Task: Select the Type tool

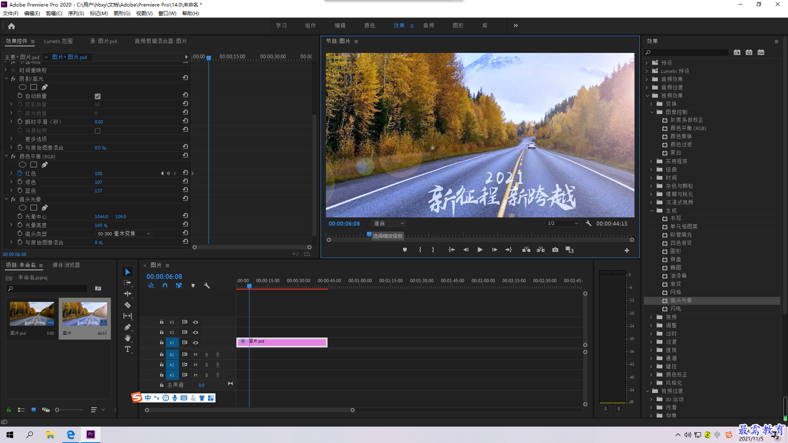Action: click(x=128, y=349)
